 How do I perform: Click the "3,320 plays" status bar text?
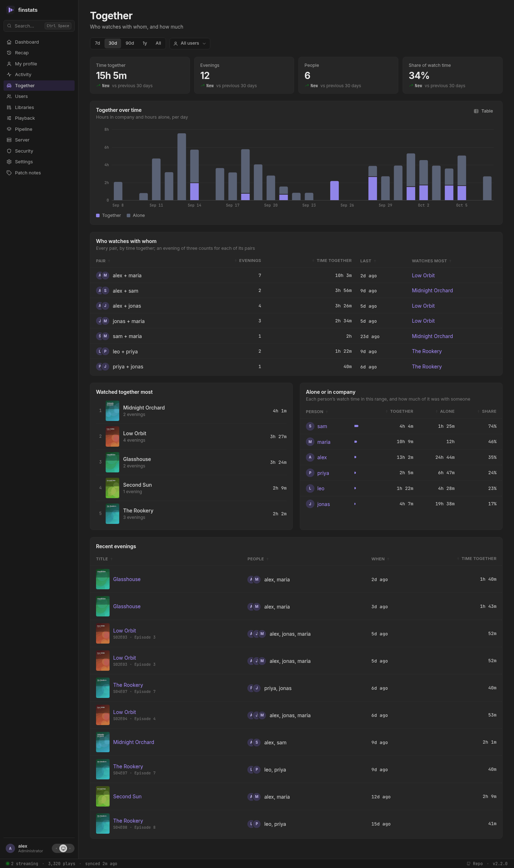point(62,864)
